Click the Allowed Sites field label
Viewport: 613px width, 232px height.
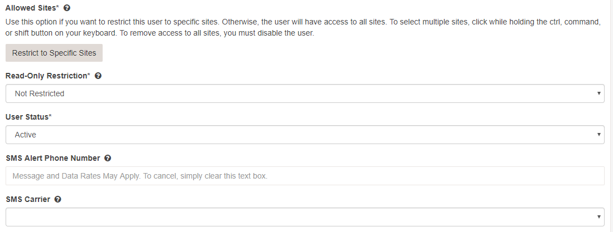point(31,8)
